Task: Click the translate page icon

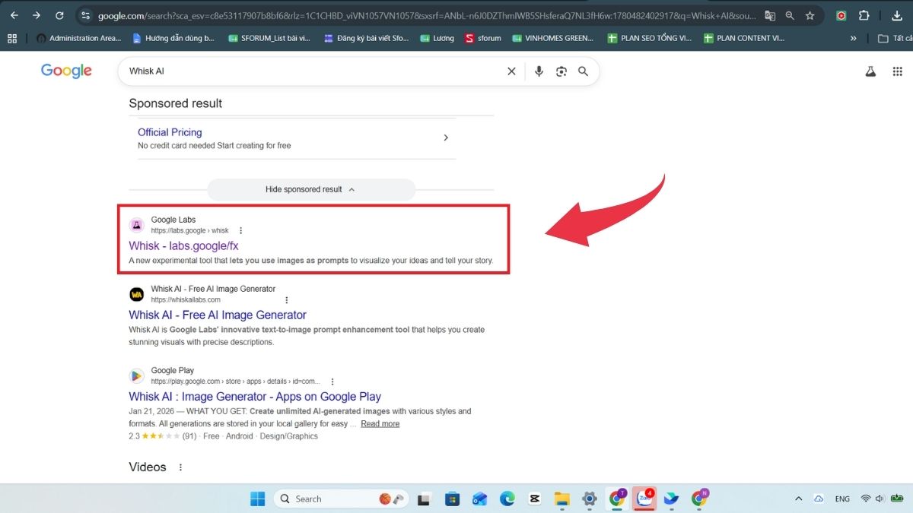Action: click(770, 15)
